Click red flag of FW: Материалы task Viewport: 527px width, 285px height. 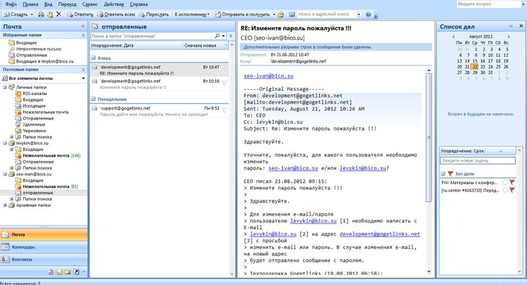513,182
